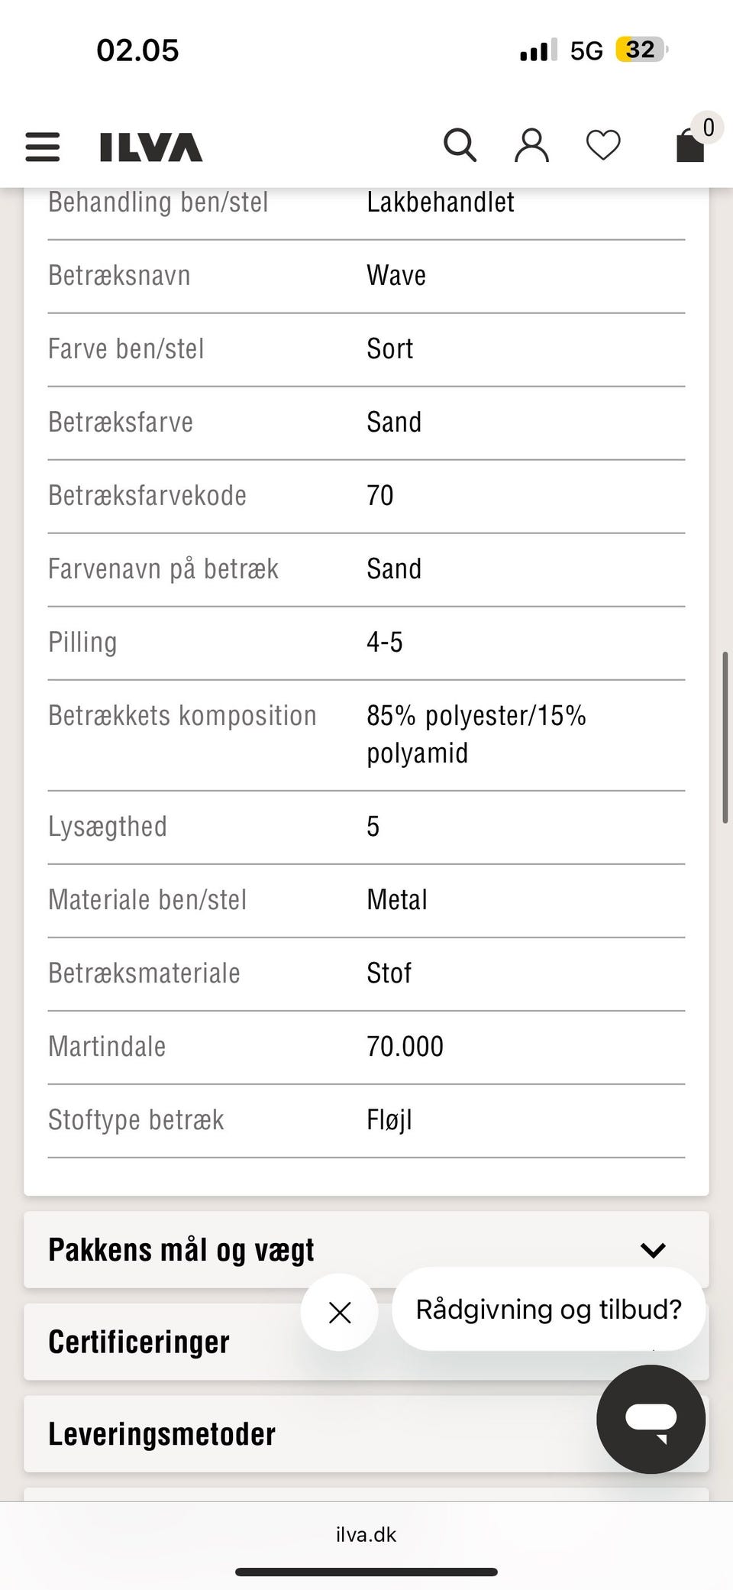Tap the Rådgivning og tilbud? bubble
Image resolution: width=733 pixels, height=1590 pixels.
point(548,1310)
